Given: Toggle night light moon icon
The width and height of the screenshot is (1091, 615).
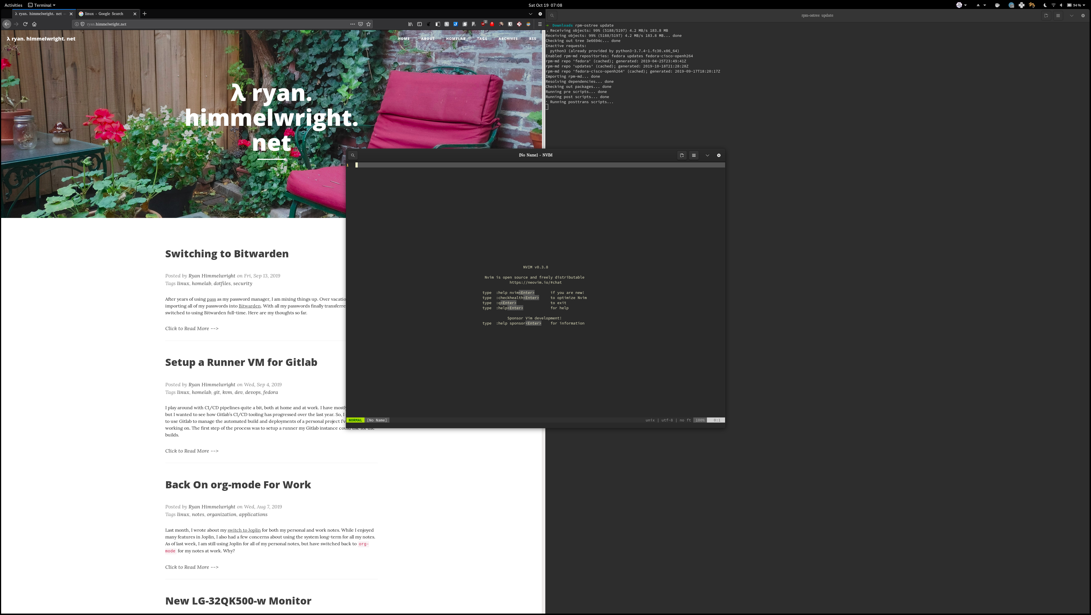Looking at the screenshot, I should point(1045,5).
